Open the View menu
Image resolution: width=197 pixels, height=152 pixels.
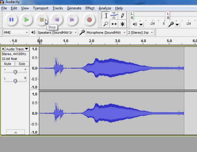(x=25, y=8)
